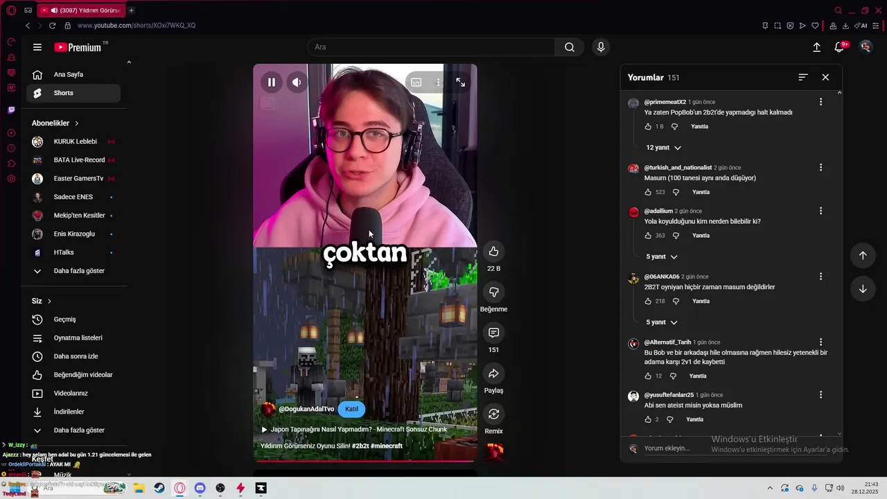Screen dimensions: 887x499
Task: Toggle captions on the Shorts player
Action: 416,82
